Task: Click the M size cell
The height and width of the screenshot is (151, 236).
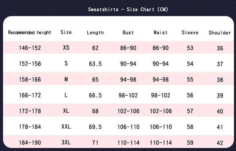Action: point(66,79)
